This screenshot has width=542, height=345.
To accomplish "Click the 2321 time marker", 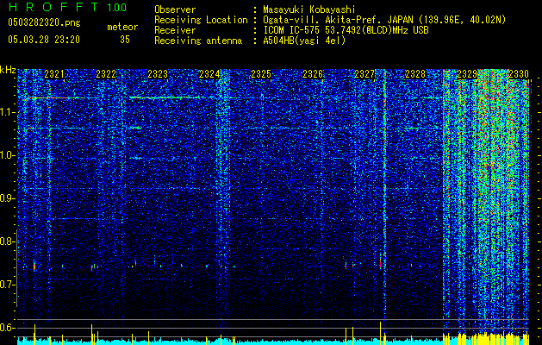I will pyautogui.click(x=54, y=73).
